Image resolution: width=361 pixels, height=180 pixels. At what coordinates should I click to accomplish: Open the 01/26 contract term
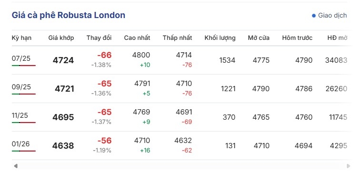pyautogui.click(x=21, y=144)
